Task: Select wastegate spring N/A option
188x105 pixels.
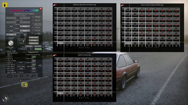Action: (x=25, y=34)
